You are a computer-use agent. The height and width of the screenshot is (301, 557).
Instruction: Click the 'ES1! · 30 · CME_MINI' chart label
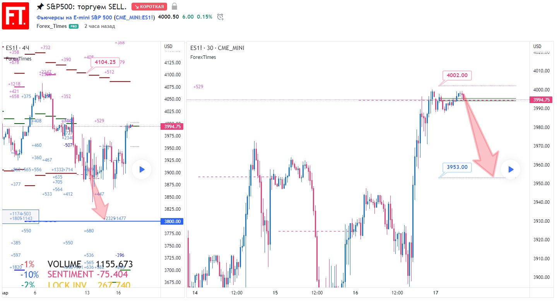tap(217, 48)
